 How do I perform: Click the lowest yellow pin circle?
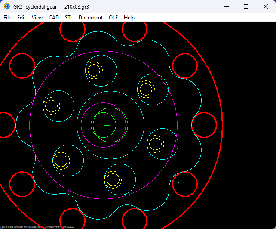pyautogui.click(x=113, y=179)
